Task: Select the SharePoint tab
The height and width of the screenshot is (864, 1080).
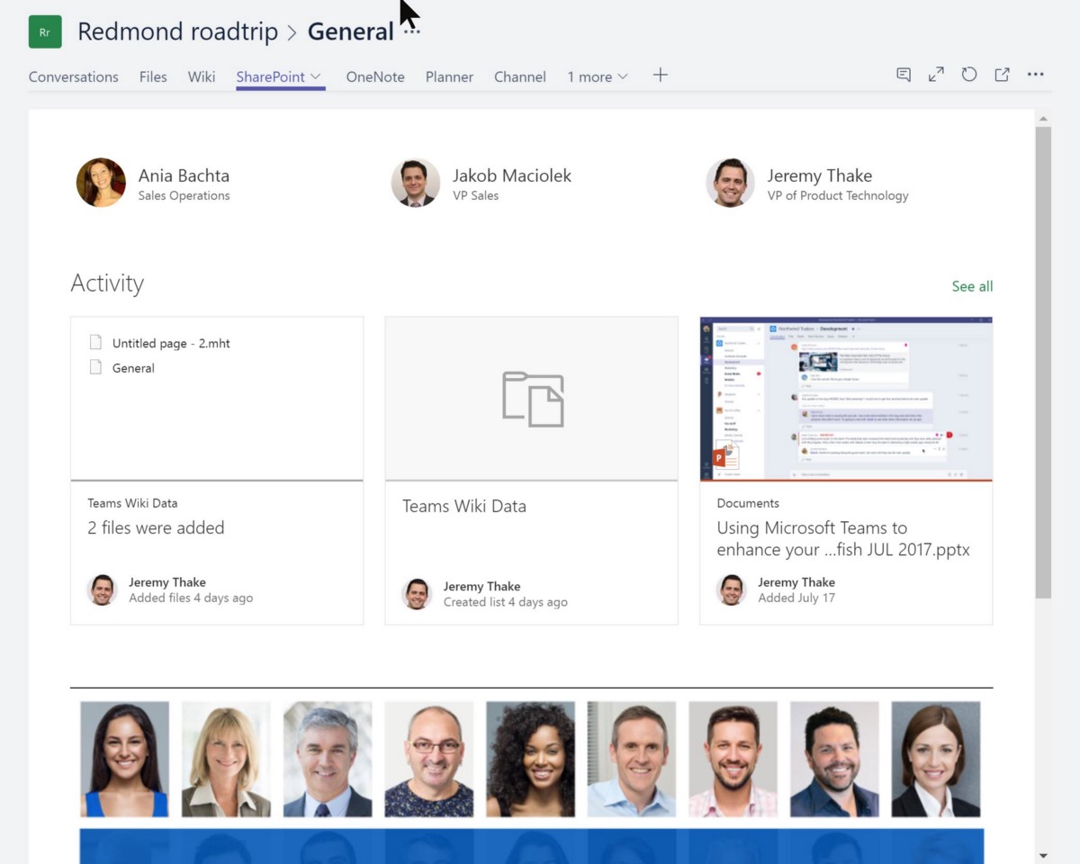Action: (271, 77)
